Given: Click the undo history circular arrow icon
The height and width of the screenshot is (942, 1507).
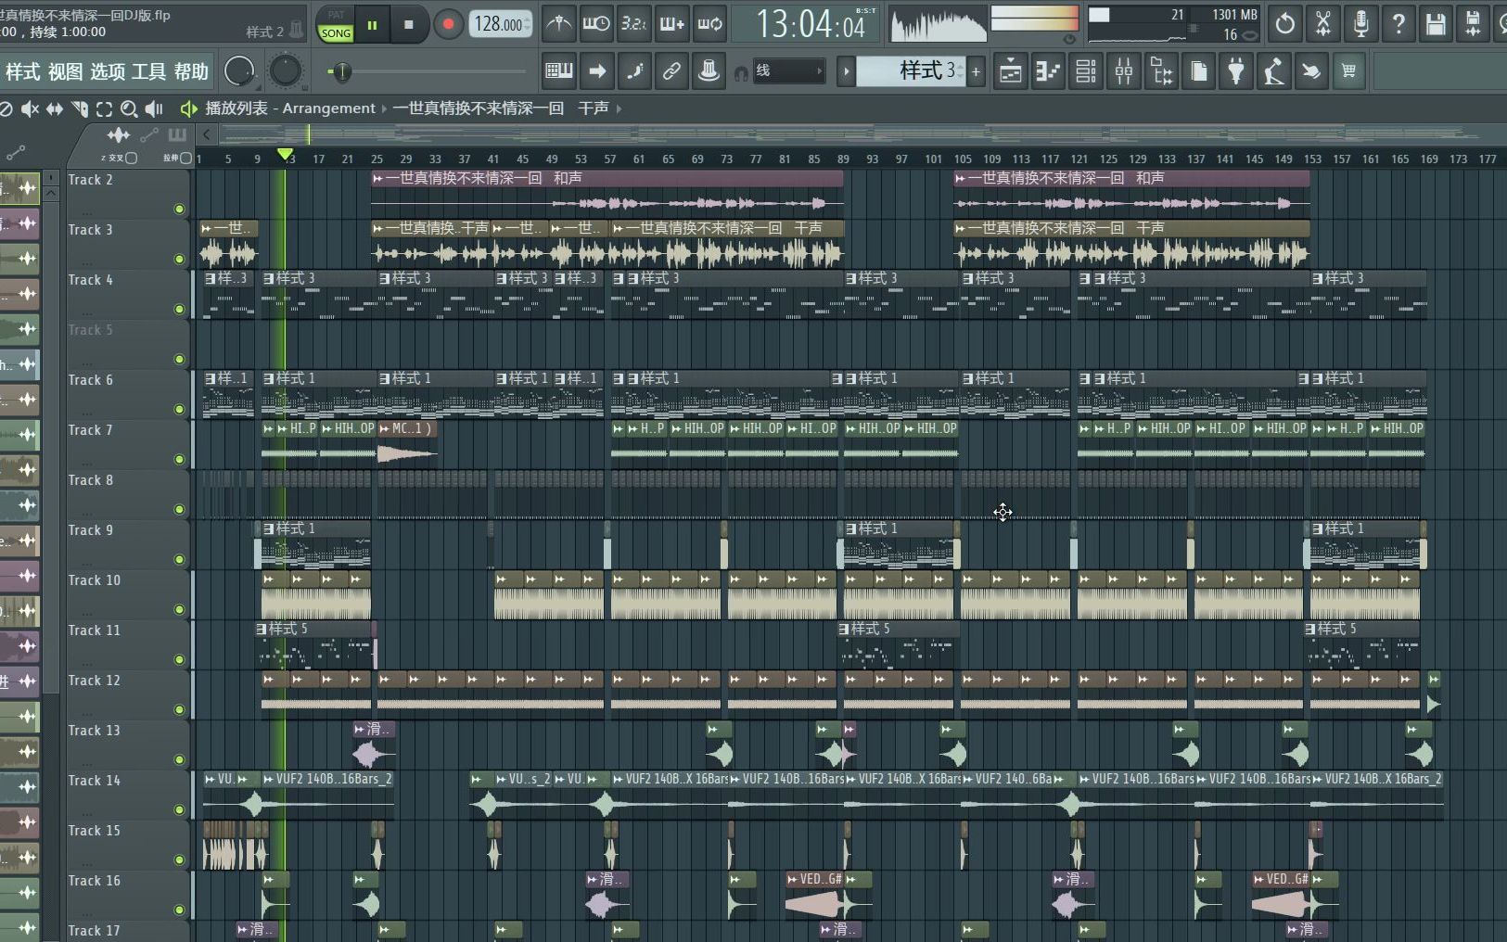Looking at the screenshot, I should [1284, 24].
